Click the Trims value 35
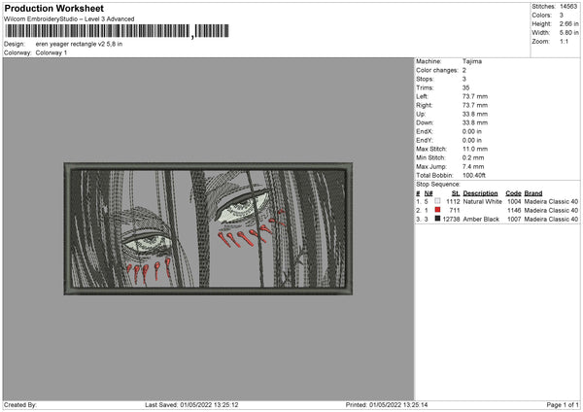This screenshot has height=412, width=583. pyautogui.click(x=465, y=87)
